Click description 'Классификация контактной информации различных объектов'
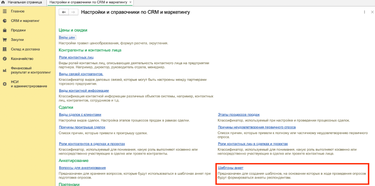Image resolution: width=375 pixels, height=186 pixels. point(136,98)
